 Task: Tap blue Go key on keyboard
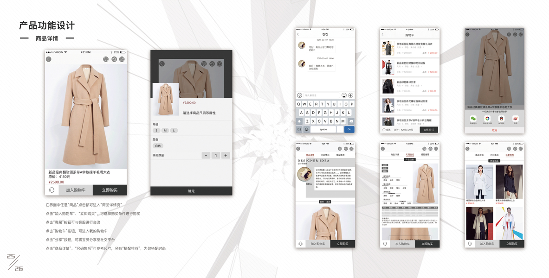[x=349, y=129]
